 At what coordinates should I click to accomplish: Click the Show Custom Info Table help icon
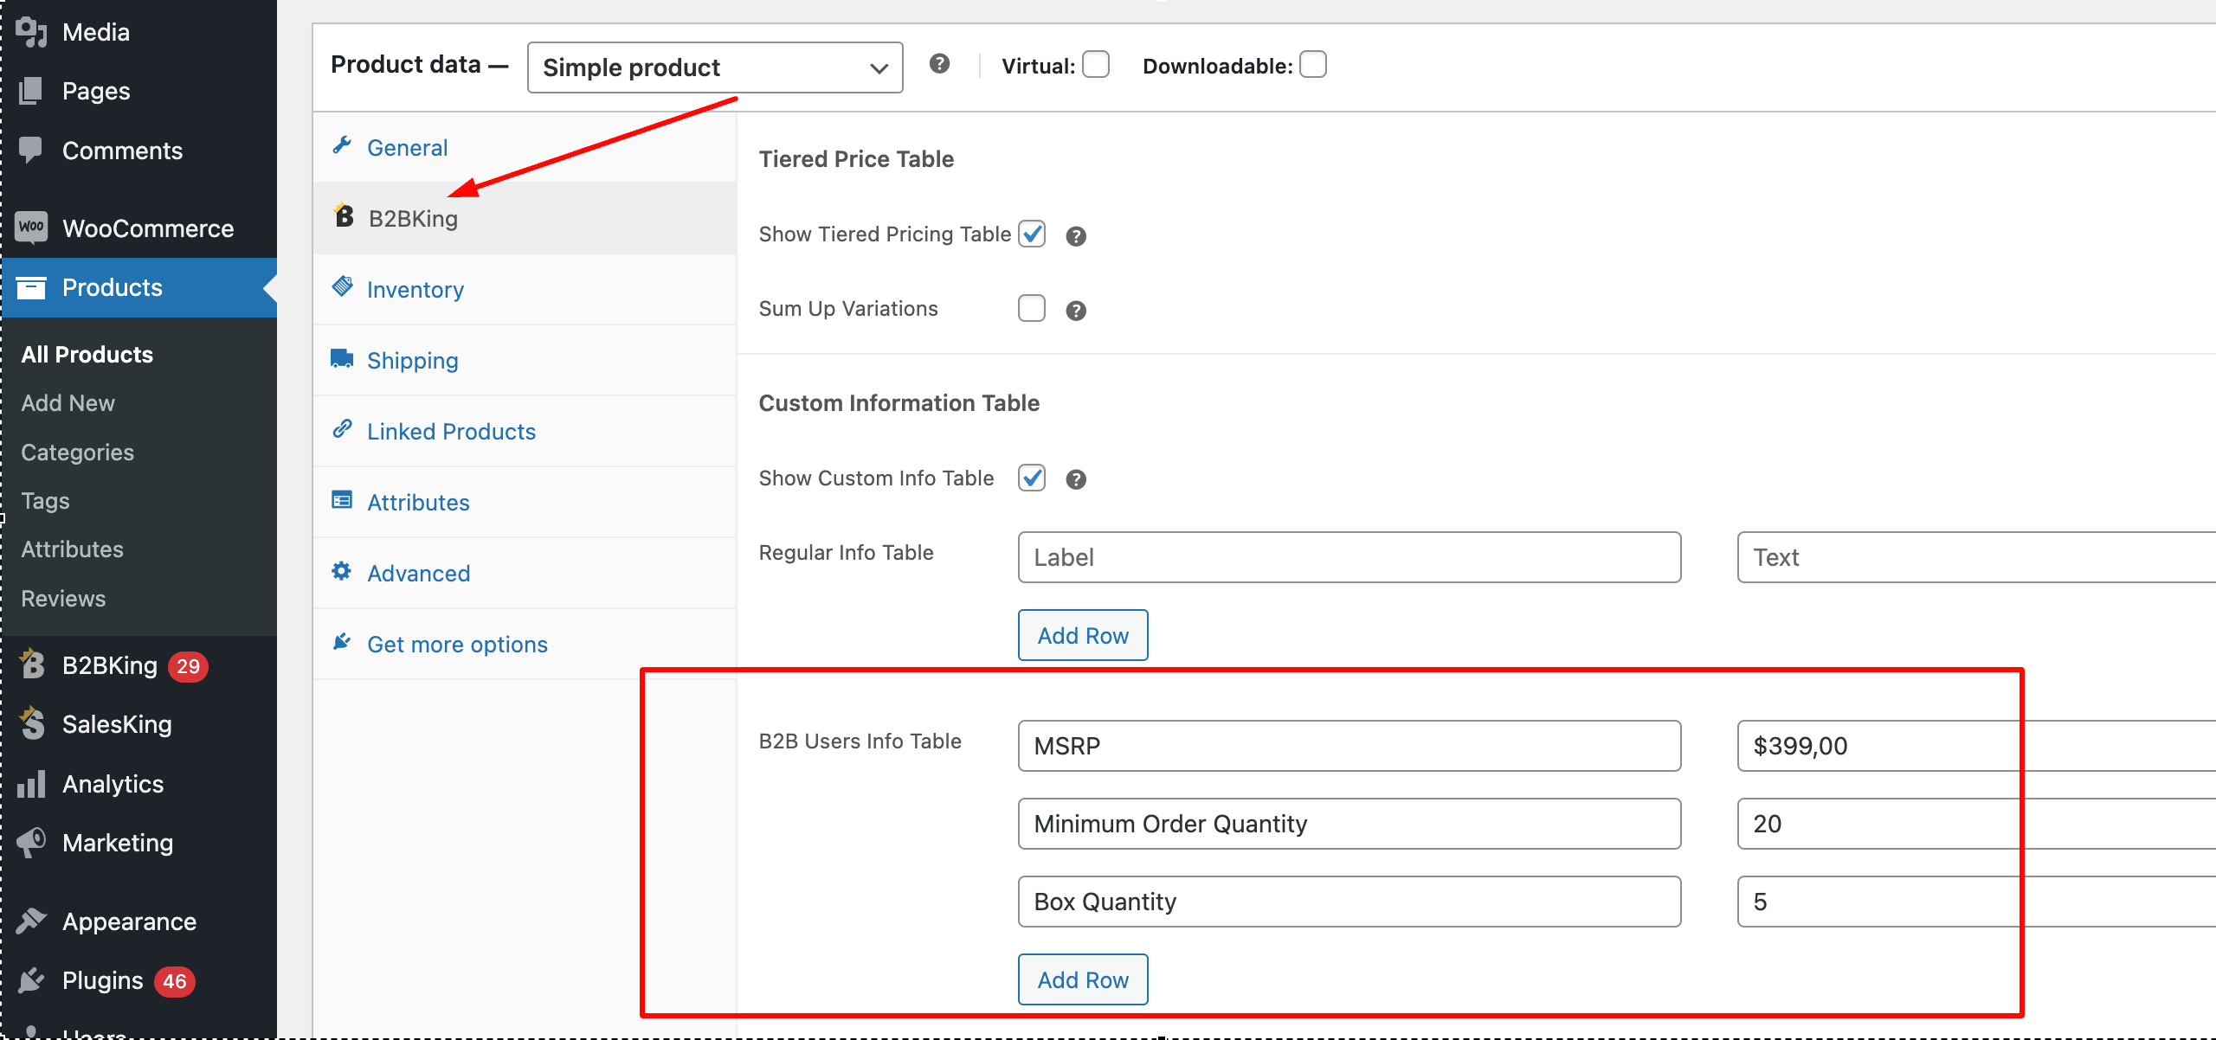pyautogui.click(x=1076, y=479)
